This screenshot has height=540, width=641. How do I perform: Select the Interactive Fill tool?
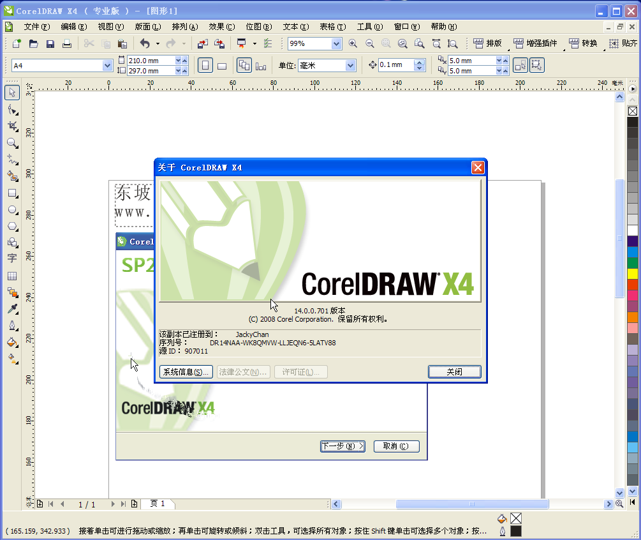tap(12, 358)
